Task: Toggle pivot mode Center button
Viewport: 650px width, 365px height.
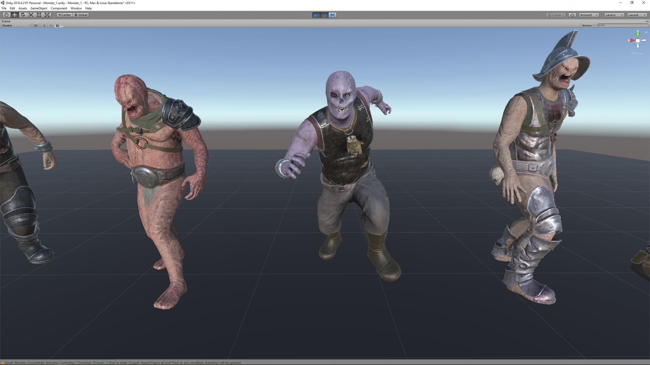Action: (64, 15)
